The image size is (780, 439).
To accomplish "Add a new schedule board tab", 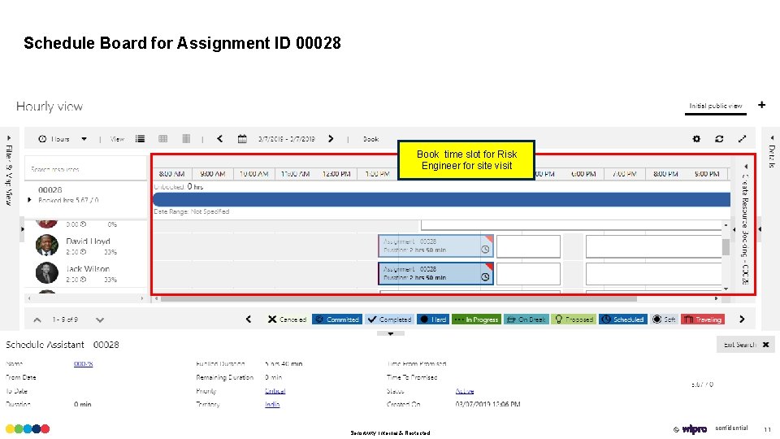I will click(x=761, y=105).
